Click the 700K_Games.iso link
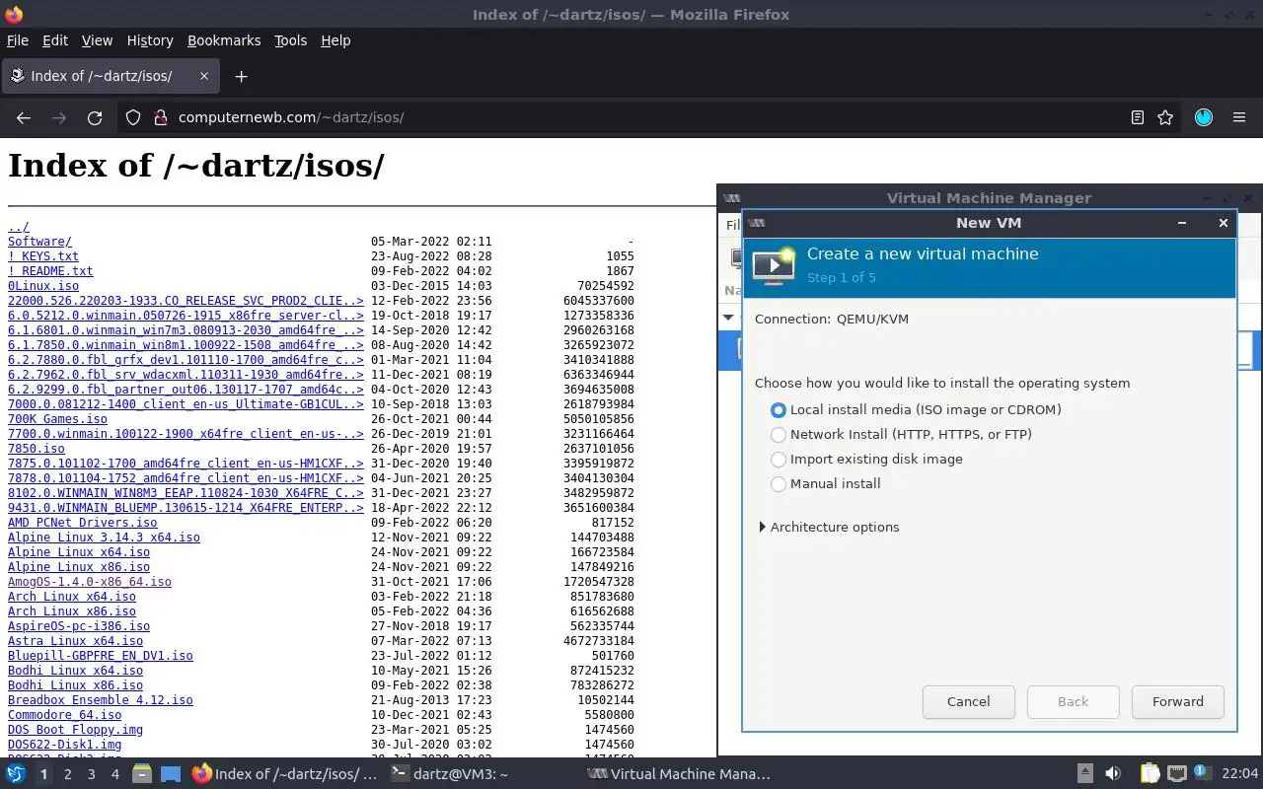This screenshot has height=789, width=1263. 57,419
